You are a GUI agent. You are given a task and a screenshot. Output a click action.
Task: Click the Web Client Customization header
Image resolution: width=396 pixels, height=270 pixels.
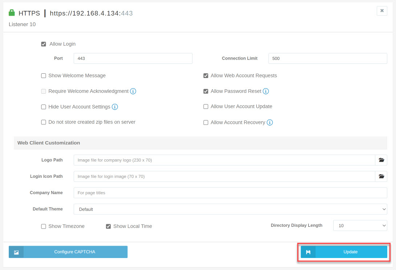pos(200,143)
